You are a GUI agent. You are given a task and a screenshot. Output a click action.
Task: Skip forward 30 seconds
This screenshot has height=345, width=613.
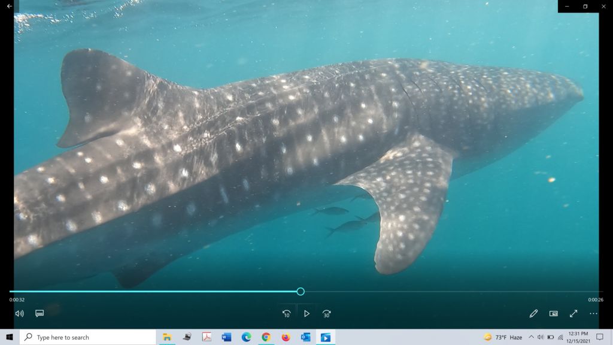coord(326,313)
